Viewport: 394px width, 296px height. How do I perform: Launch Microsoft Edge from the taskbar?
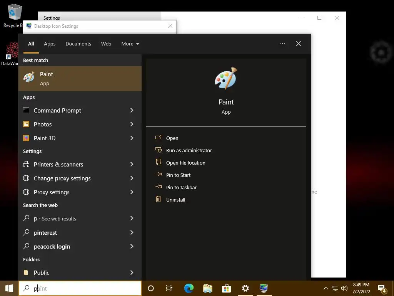click(189, 288)
